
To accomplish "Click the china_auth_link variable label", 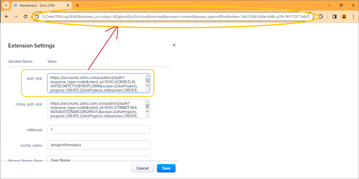I will [x=29, y=104].
